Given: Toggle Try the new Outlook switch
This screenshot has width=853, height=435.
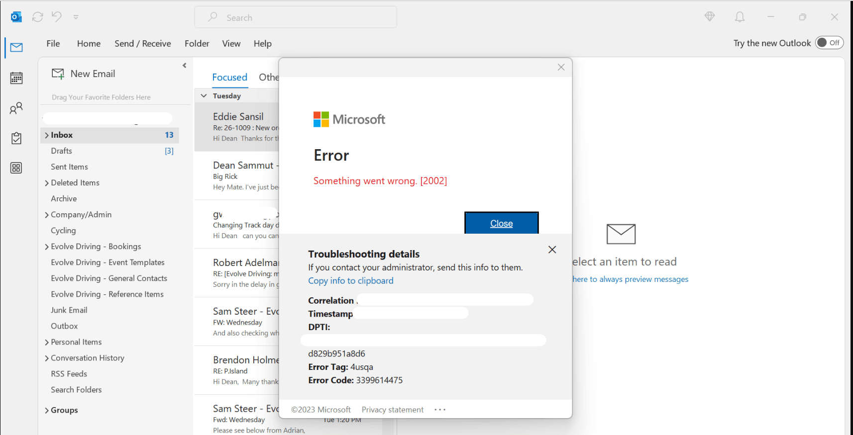Looking at the screenshot, I should click(829, 43).
